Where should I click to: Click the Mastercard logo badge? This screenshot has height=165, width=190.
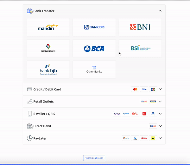click(x=135, y=89)
